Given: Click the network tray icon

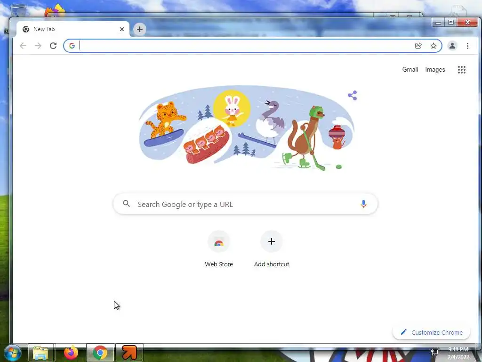Looking at the screenshot, I should click(x=434, y=353).
